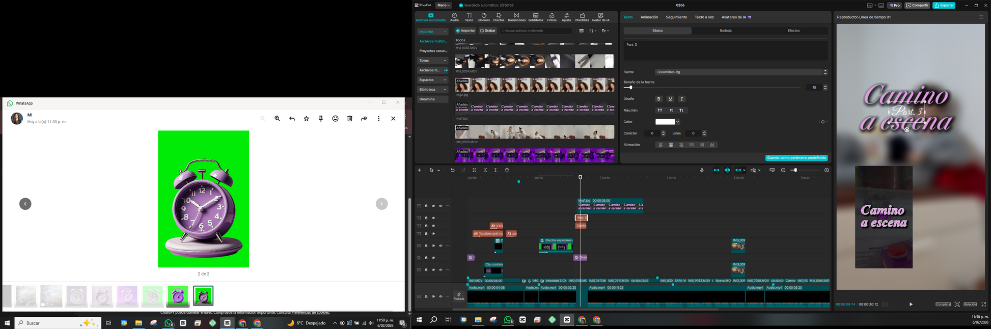Open the Transiciones panel
Image resolution: width=991 pixels, height=329 pixels.
pyautogui.click(x=516, y=17)
